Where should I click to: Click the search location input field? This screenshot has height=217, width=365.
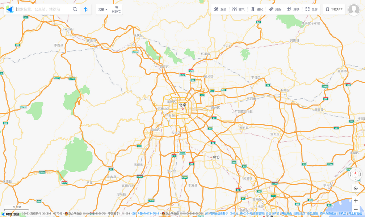pos(43,9)
